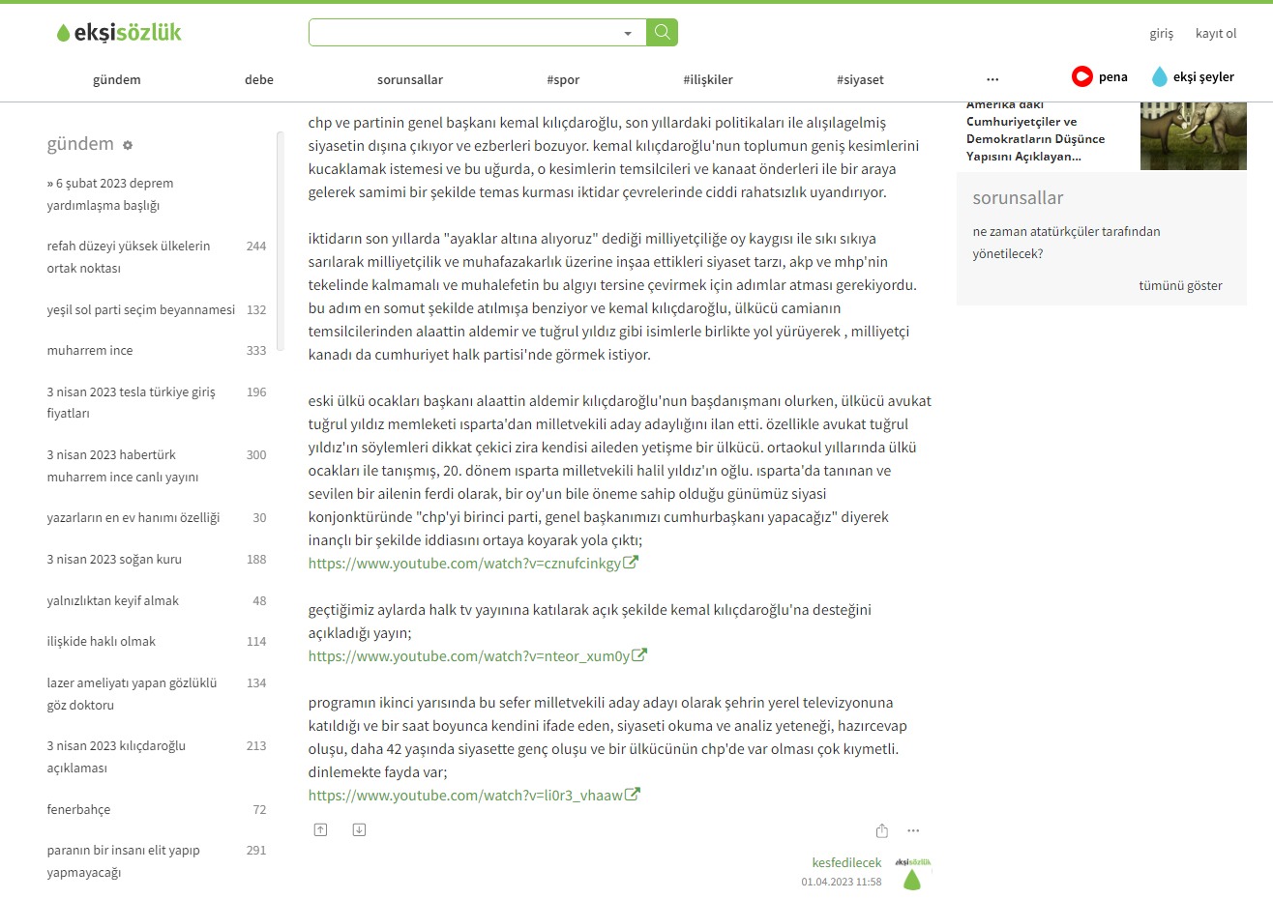Open the pena link with red icon
Screen dimensions: 1273x899
pyautogui.click(x=1100, y=76)
